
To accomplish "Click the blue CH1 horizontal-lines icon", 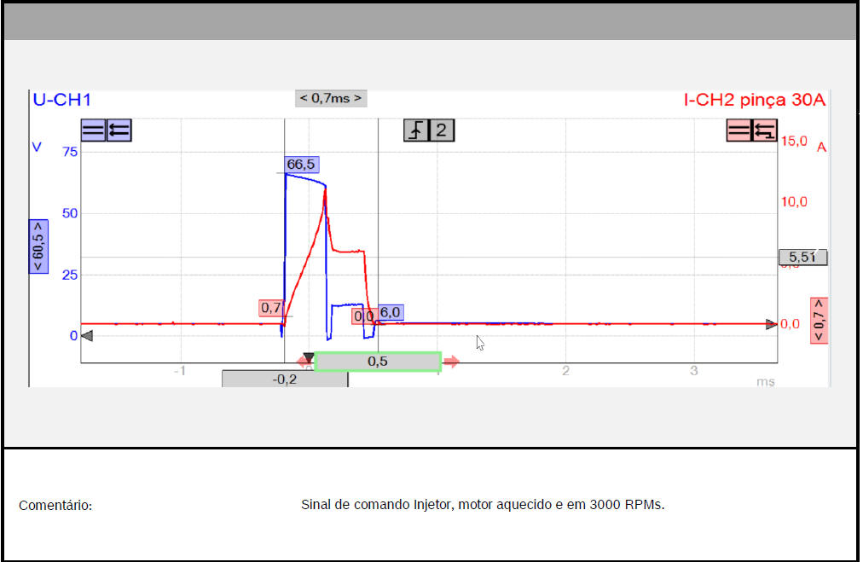I will coord(93,130).
